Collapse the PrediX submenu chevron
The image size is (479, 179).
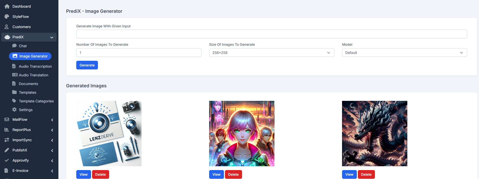coord(52,37)
